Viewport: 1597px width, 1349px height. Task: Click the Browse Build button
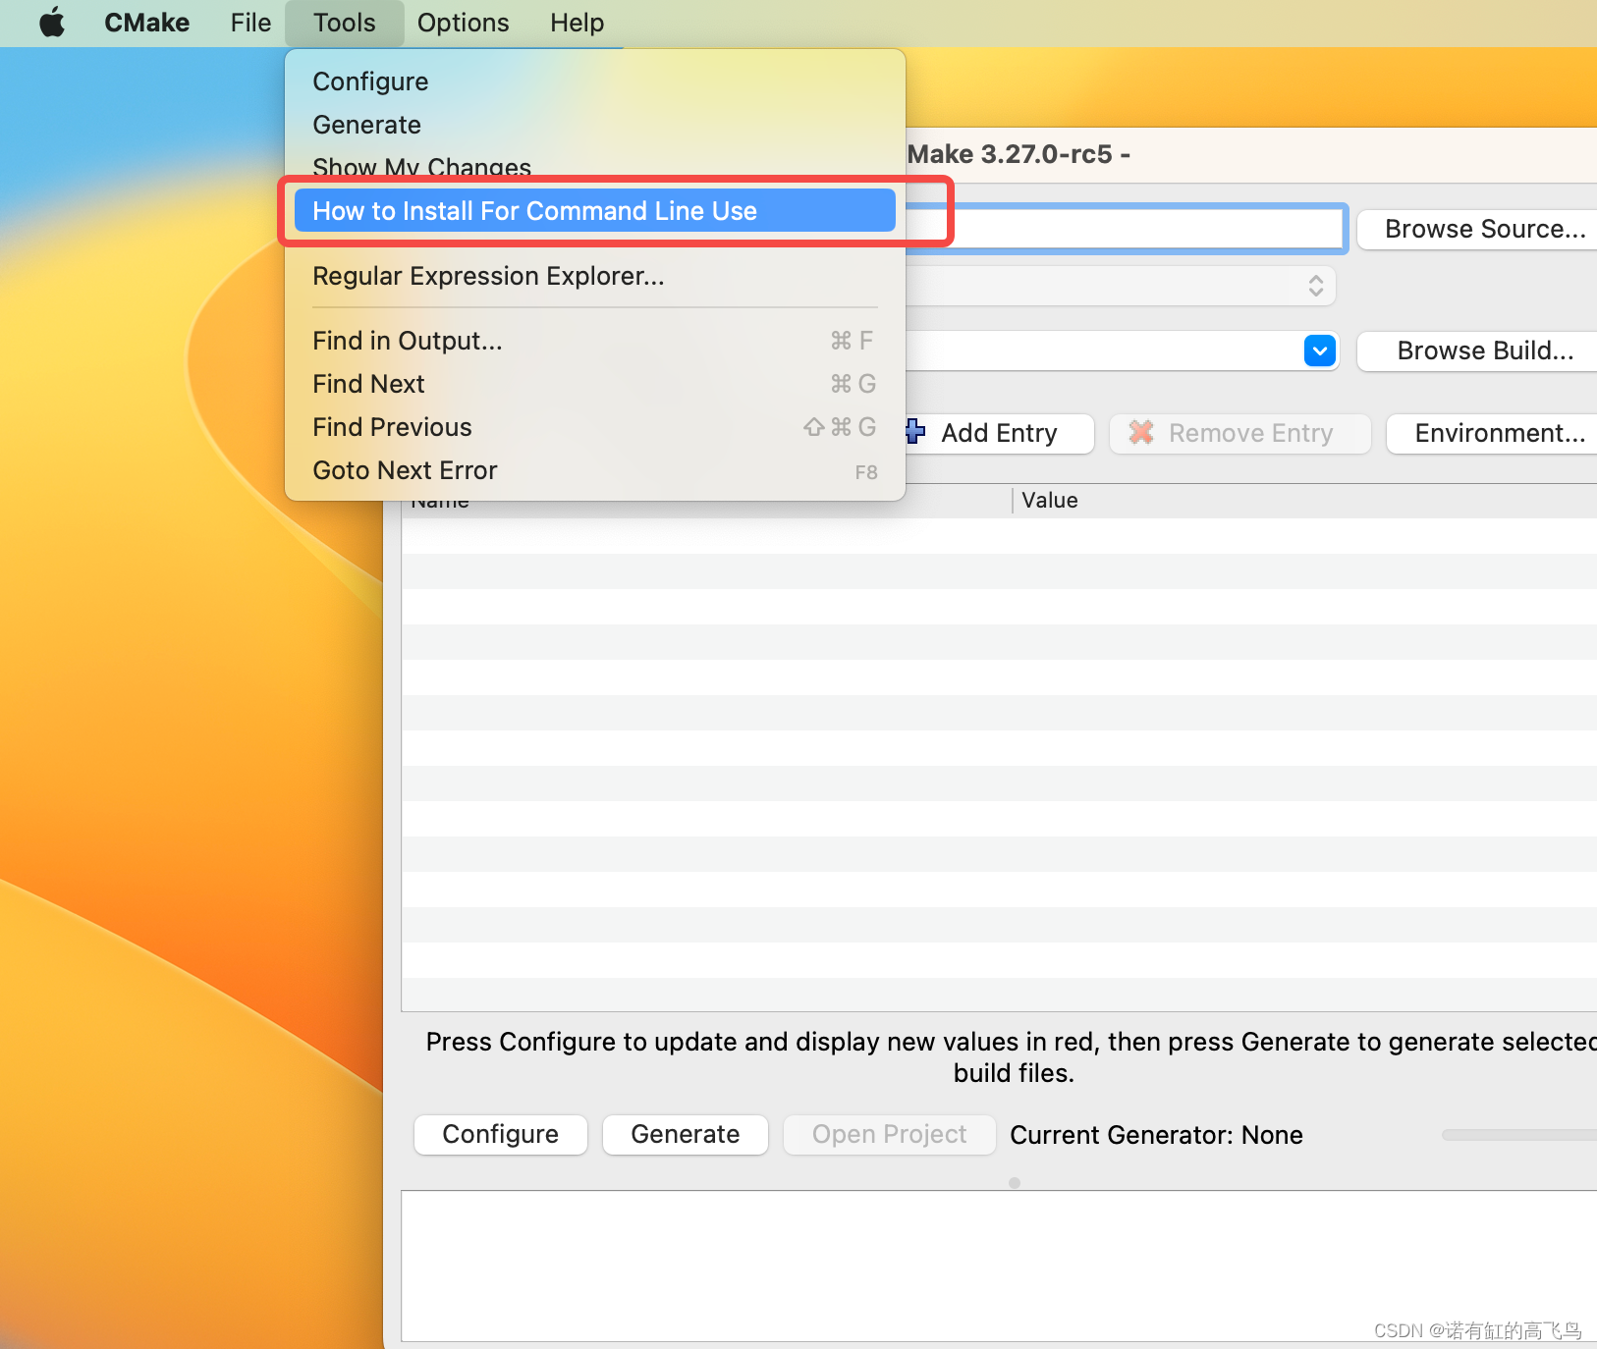click(1477, 351)
